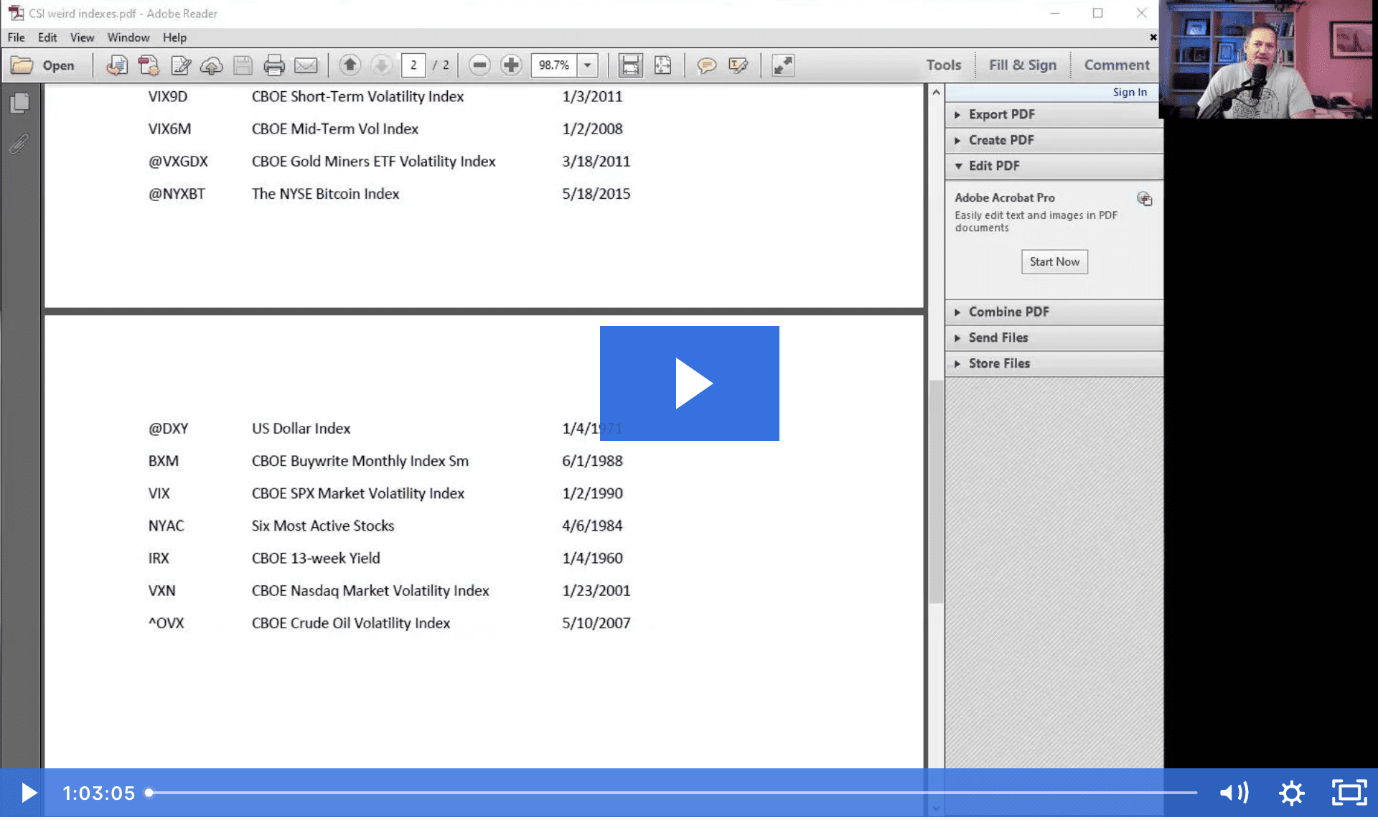Click the edit text pencil icon
The width and height of the screenshot is (1378, 820).
pos(181,65)
